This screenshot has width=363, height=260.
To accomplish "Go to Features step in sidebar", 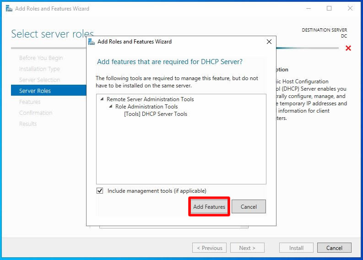I will [30, 102].
